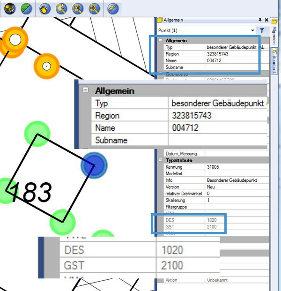281x291 pixels.
Task: Click the filter funnel icon
Action: 262,30
